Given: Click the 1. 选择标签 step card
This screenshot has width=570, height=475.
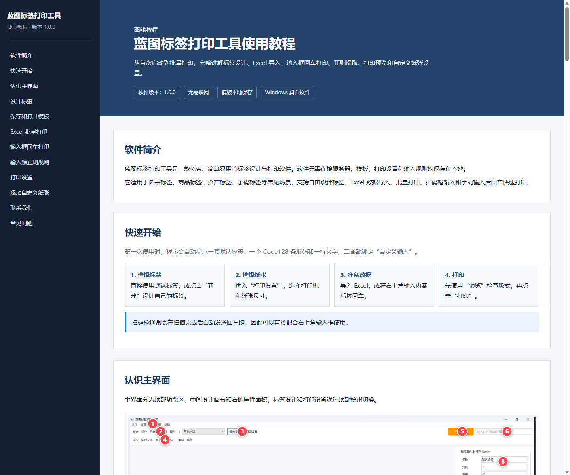Looking at the screenshot, I should click(x=175, y=285).
